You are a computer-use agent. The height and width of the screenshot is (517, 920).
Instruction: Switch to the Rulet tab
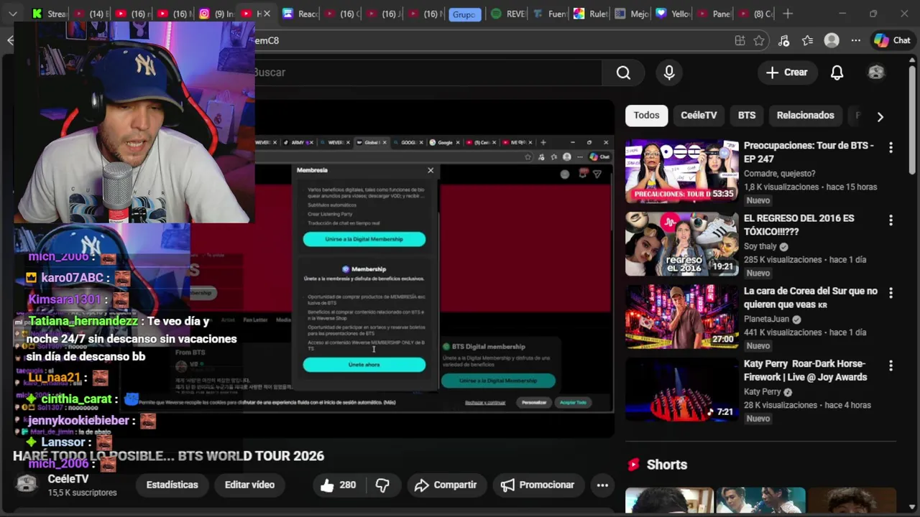591,14
